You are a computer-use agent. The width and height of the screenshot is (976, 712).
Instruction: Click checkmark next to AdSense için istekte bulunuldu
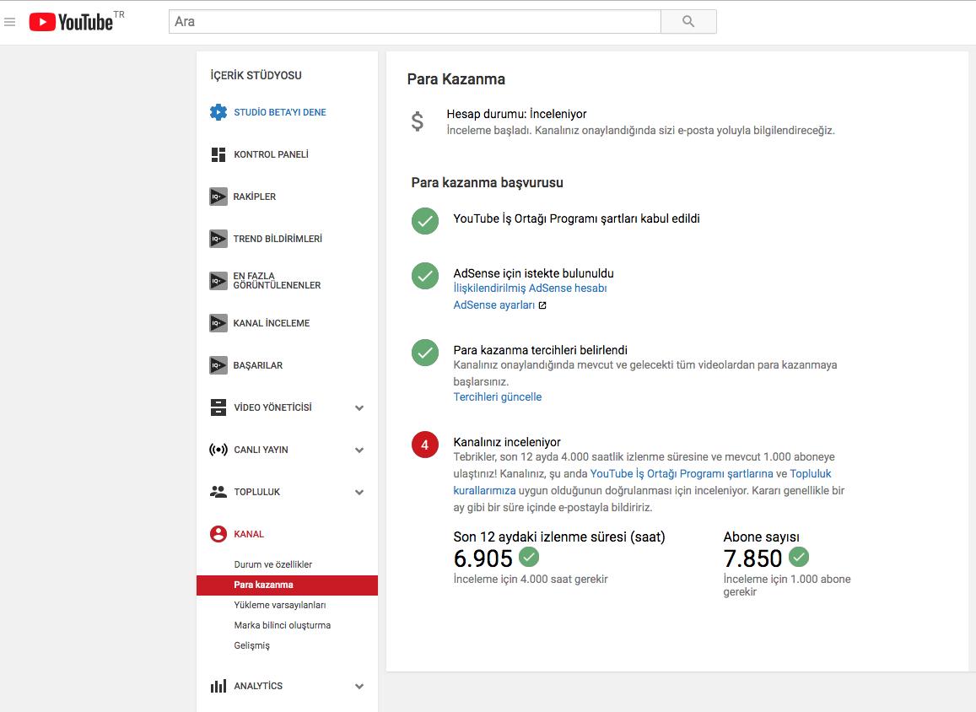tap(425, 276)
